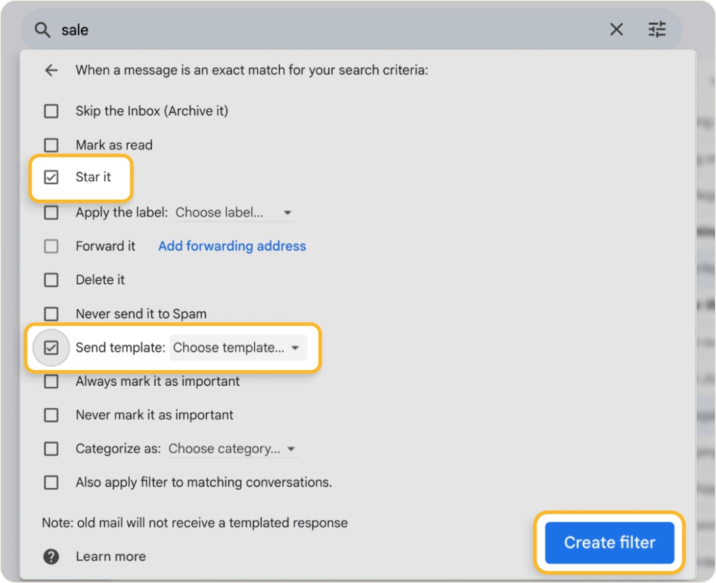716x583 pixels.
Task: Go back using the arrow icon
Action: click(51, 70)
